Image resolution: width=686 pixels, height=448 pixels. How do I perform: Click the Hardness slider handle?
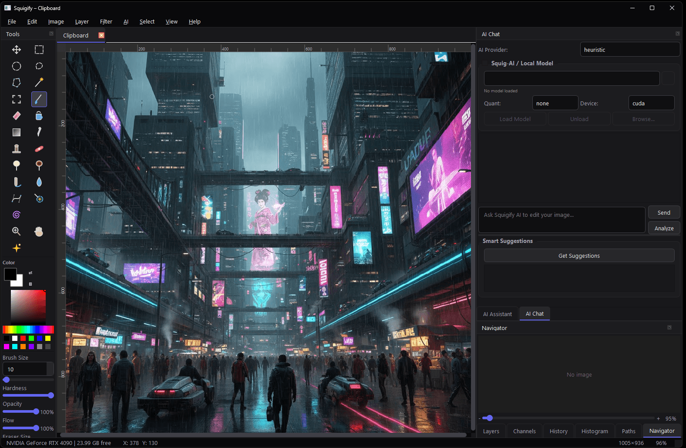pos(51,395)
